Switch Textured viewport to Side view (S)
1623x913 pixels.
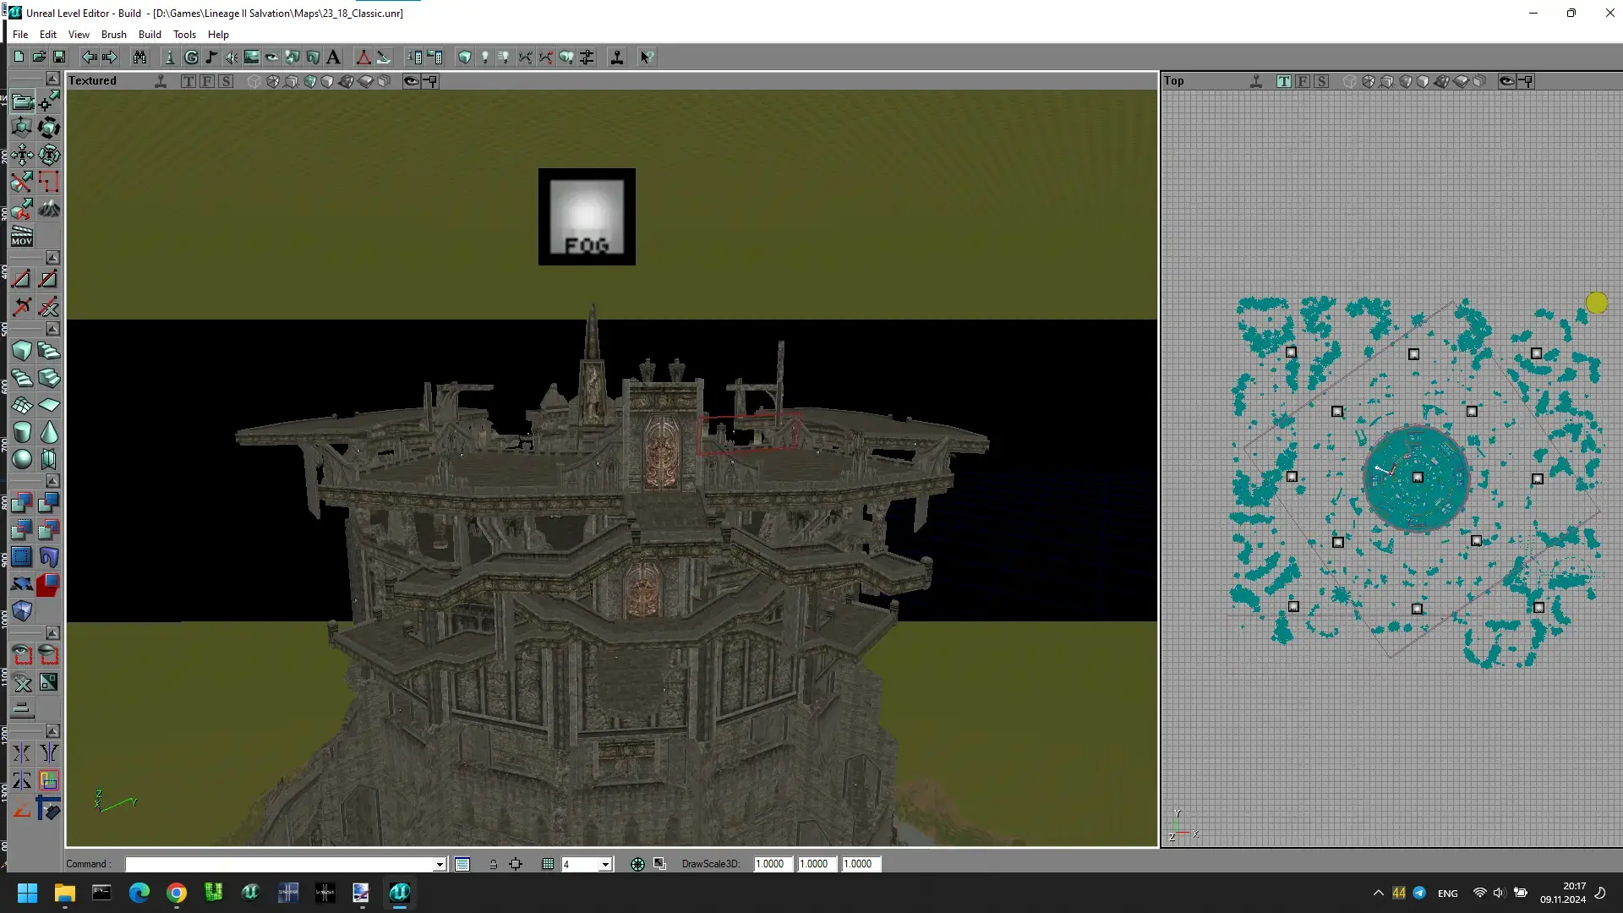point(226,81)
